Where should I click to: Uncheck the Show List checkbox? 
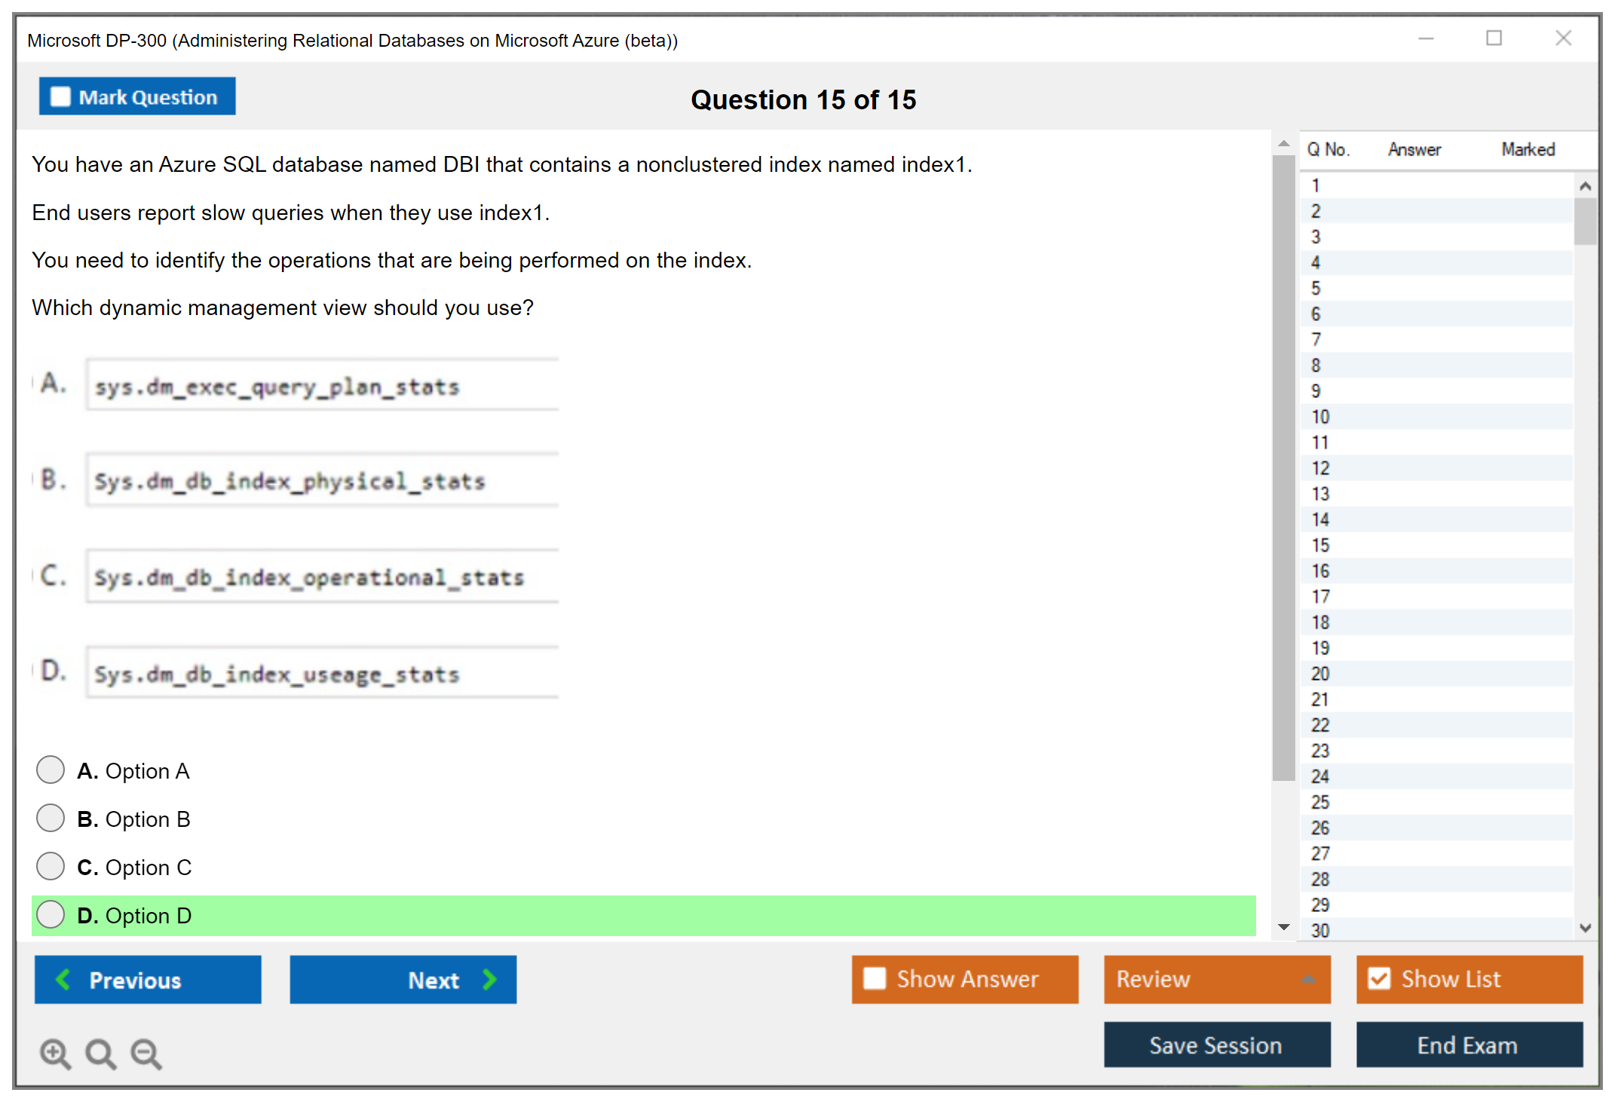click(x=1379, y=978)
